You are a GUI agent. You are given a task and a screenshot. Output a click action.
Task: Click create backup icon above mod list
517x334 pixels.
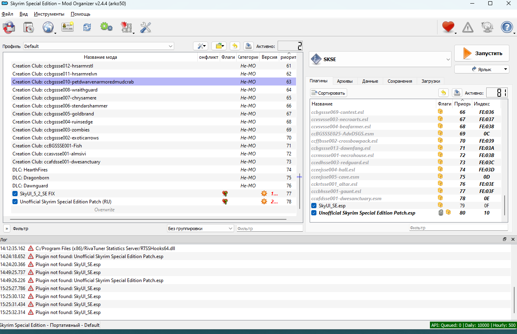pos(248,46)
